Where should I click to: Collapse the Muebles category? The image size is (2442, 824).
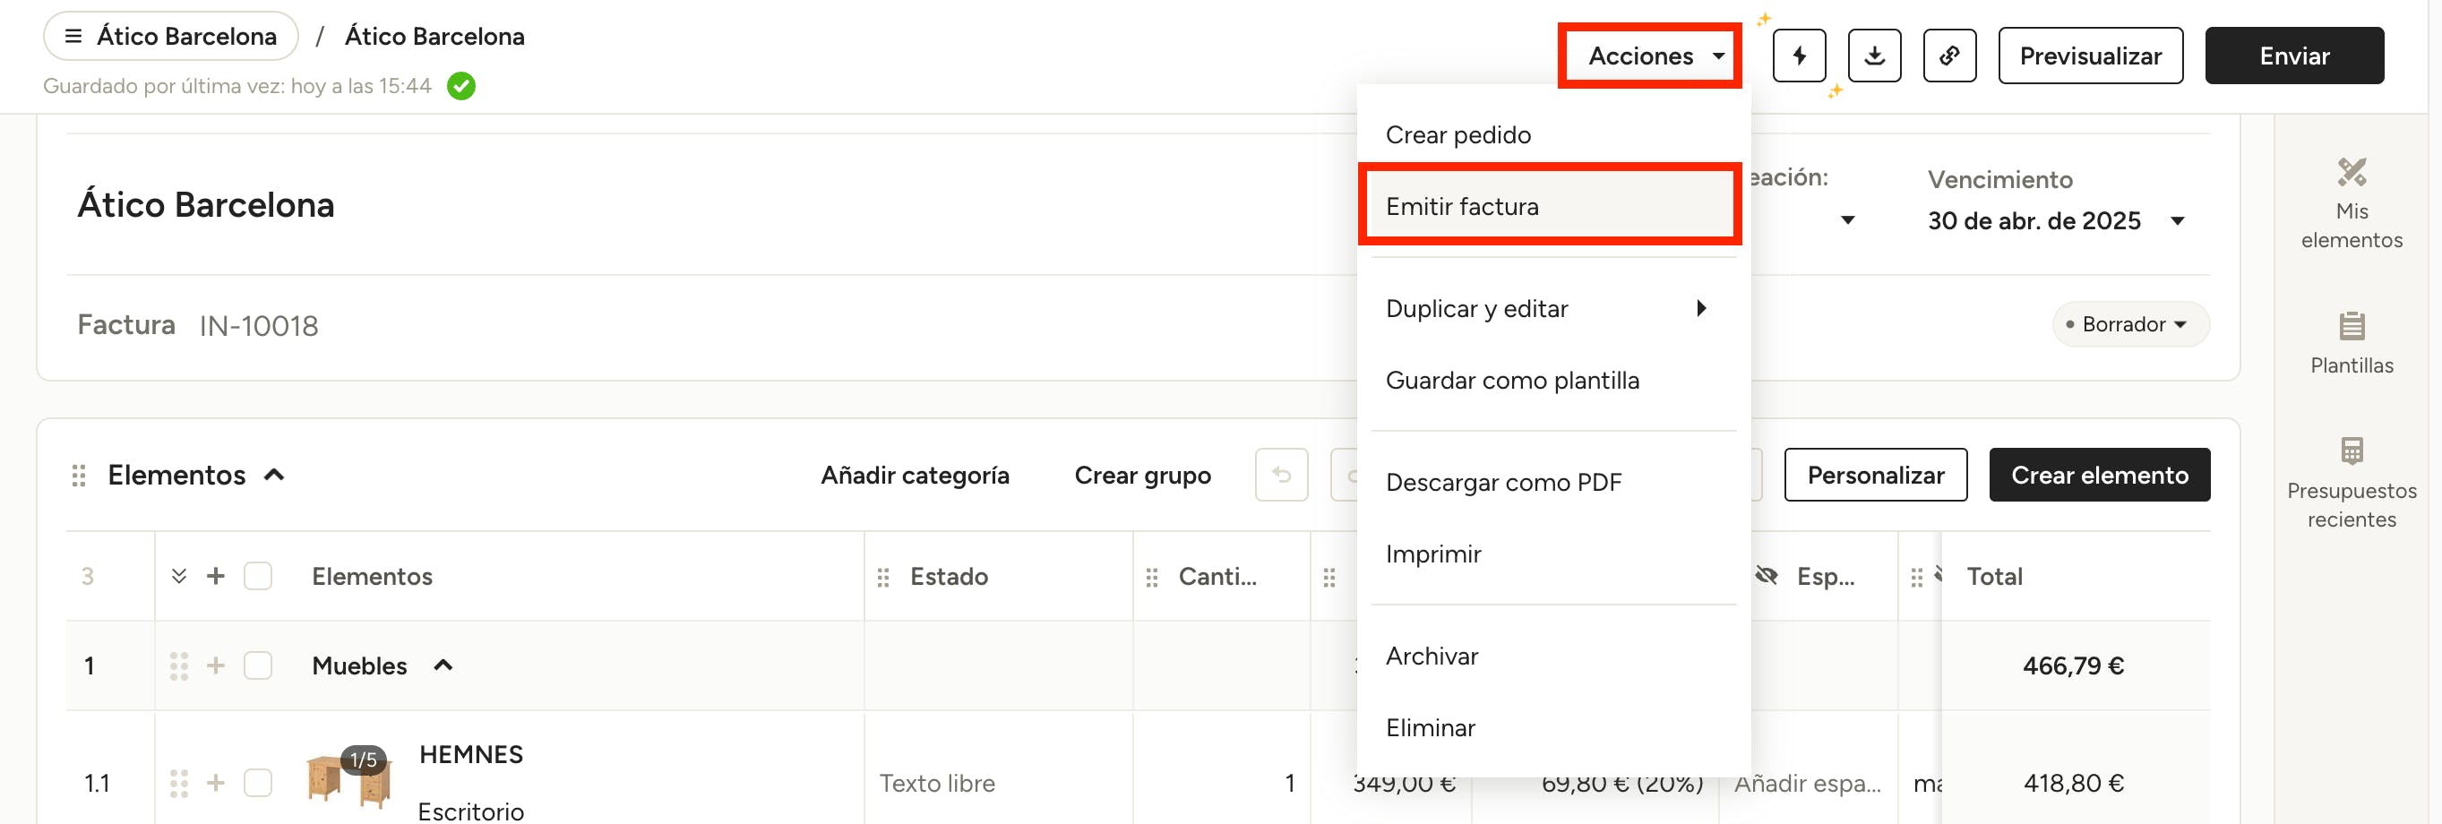pos(443,665)
